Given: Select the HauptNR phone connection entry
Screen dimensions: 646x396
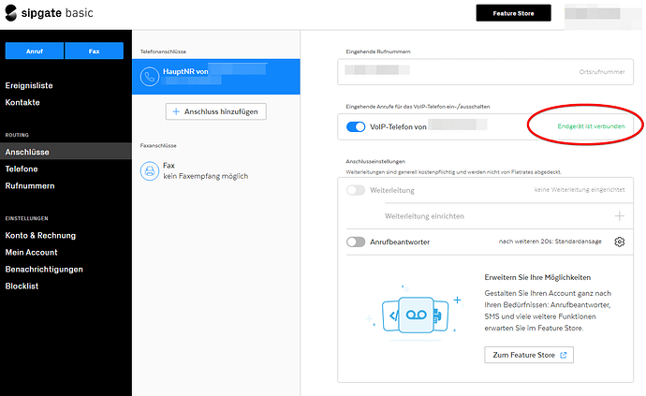Looking at the screenshot, I should click(216, 77).
